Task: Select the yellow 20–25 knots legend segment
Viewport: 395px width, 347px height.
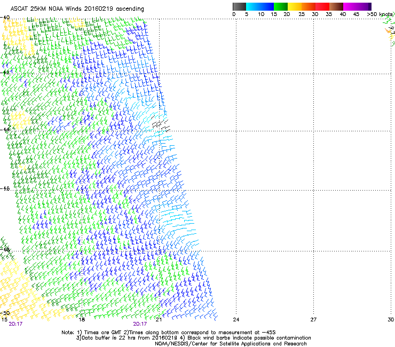Action: 295,6
